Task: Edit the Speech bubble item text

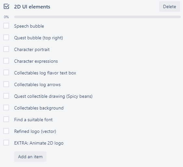Action: [29, 26]
